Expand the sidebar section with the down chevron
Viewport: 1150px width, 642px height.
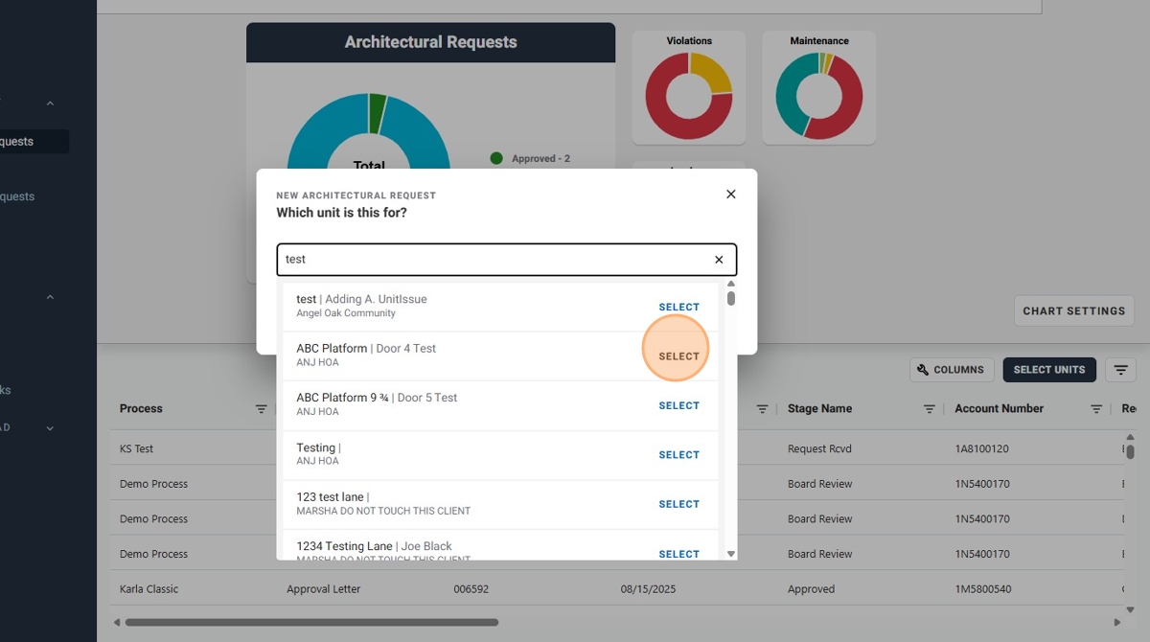(x=50, y=428)
